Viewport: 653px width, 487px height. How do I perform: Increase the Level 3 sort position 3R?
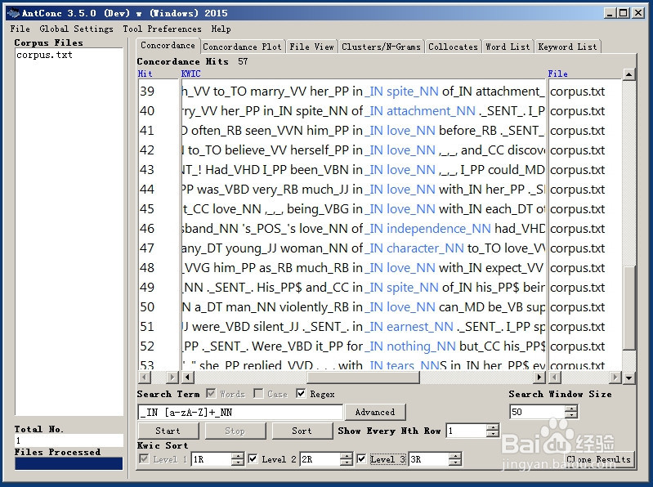455,456
